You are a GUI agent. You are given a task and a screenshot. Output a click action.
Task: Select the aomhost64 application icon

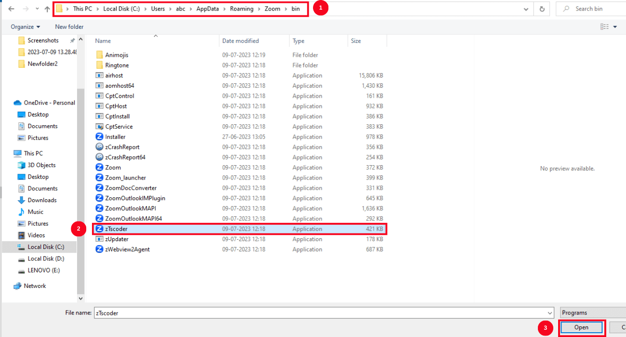100,86
